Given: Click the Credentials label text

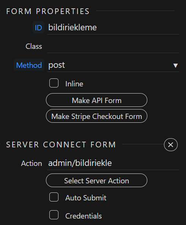Looking at the screenshot, I should coord(84,216).
